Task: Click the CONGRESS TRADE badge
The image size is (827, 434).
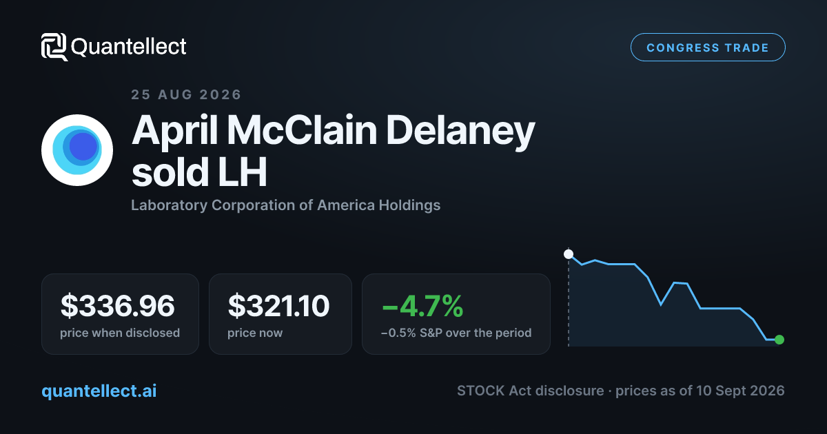Action: [x=708, y=48]
